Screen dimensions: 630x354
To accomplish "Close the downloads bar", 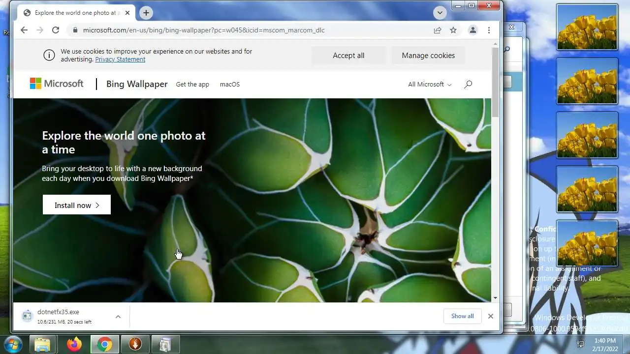I will click(490, 316).
